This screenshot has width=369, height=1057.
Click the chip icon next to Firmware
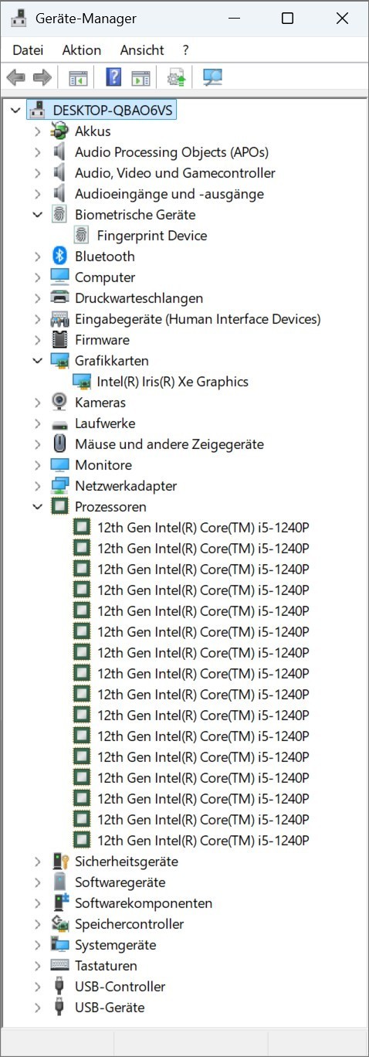pyautogui.click(x=59, y=340)
